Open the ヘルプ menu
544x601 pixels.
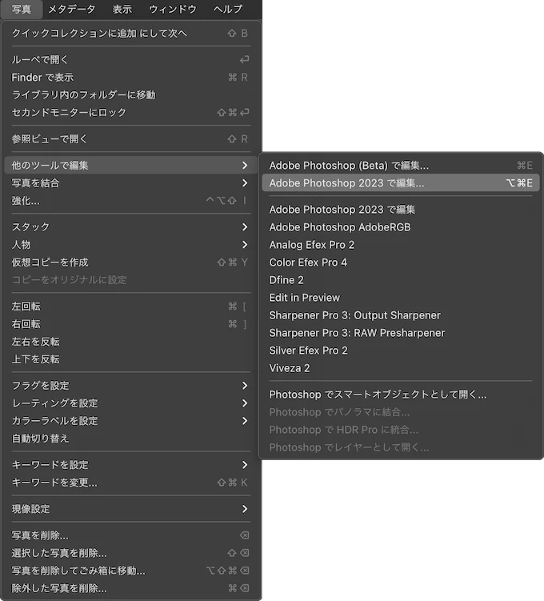coord(228,9)
